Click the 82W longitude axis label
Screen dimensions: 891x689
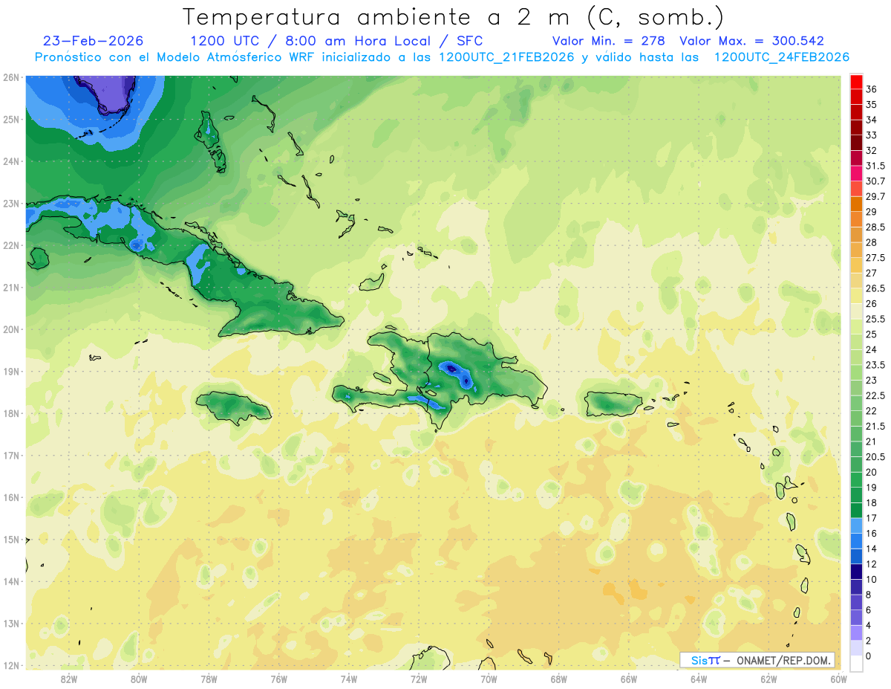click(69, 679)
